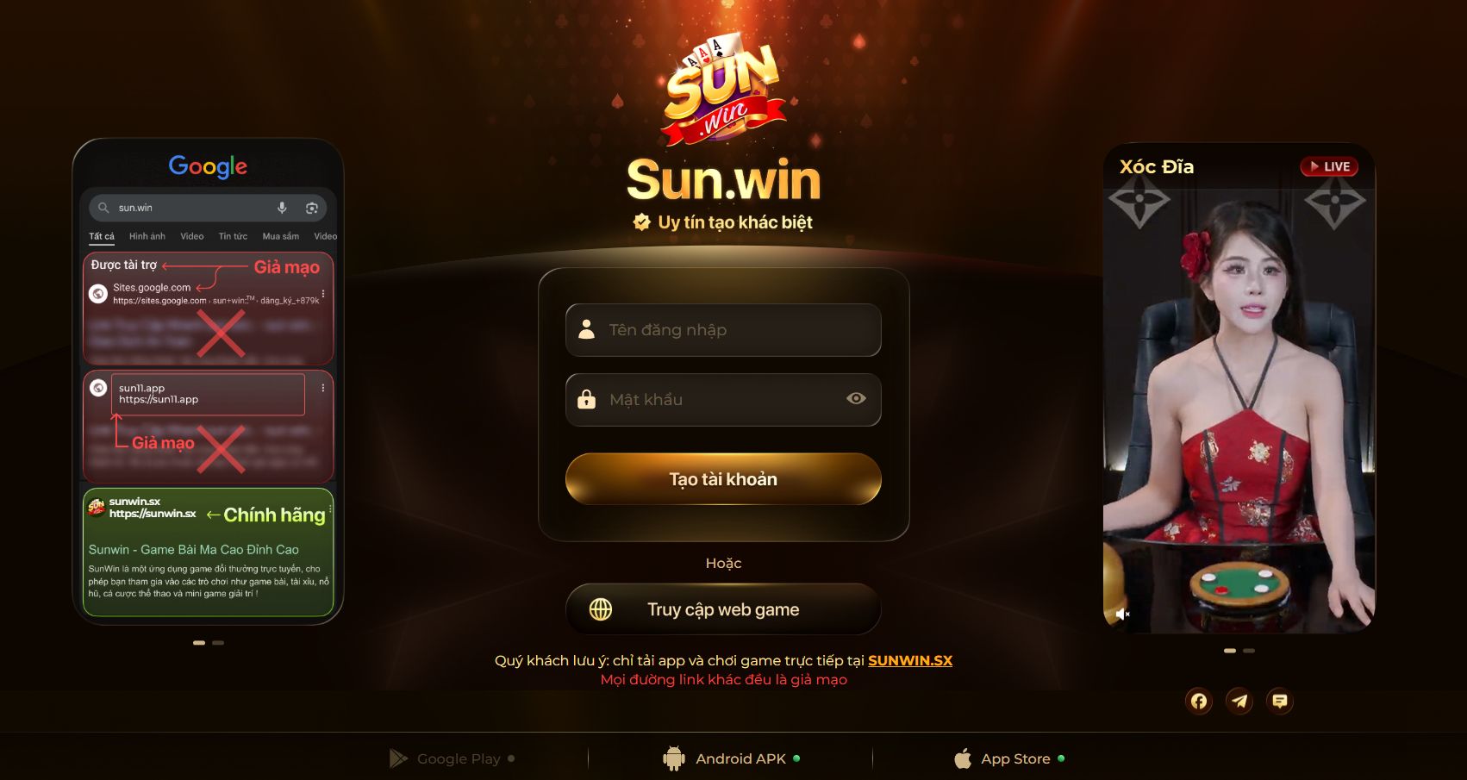
Task: Switch to second slide under phone mockup
Action: [x=218, y=643]
